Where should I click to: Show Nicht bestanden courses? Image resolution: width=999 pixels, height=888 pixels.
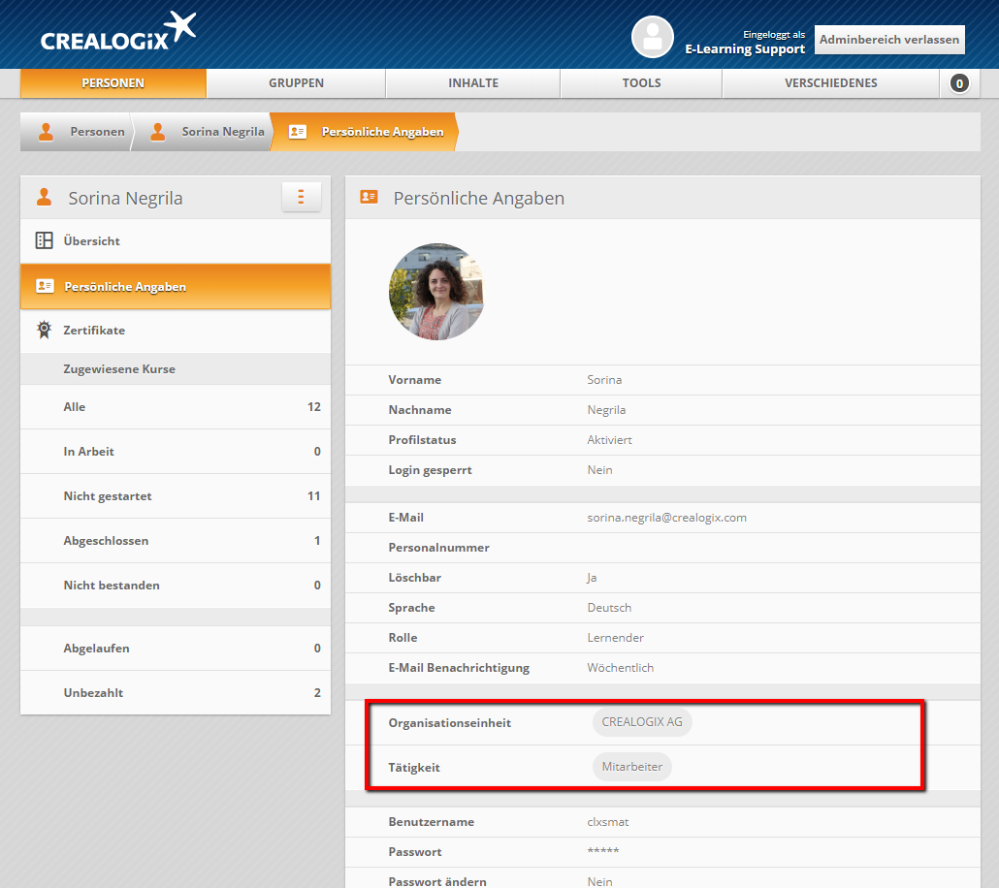tap(176, 586)
